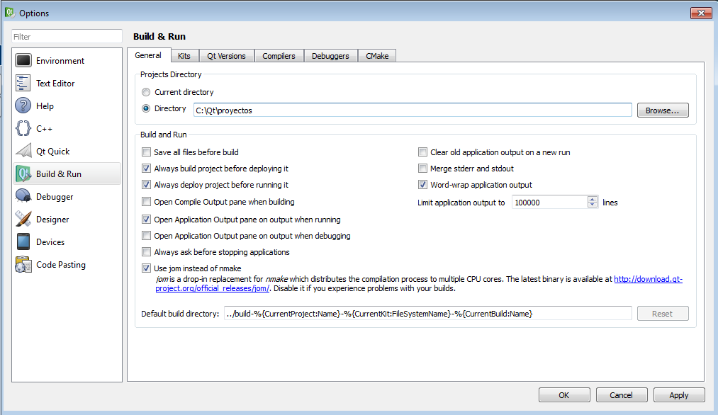Click the 'Build & Run' page heading
This screenshot has height=415, width=718.
pyautogui.click(x=159, y=37)
